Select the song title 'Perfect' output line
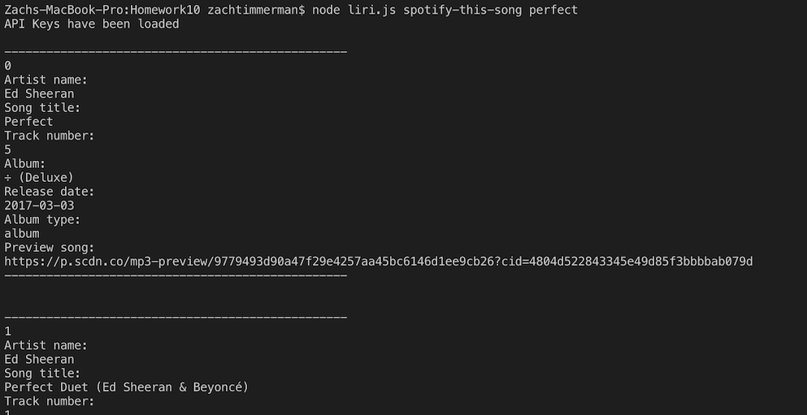The width and height of the screenshot is (807, 415). [x=28, y=122]
